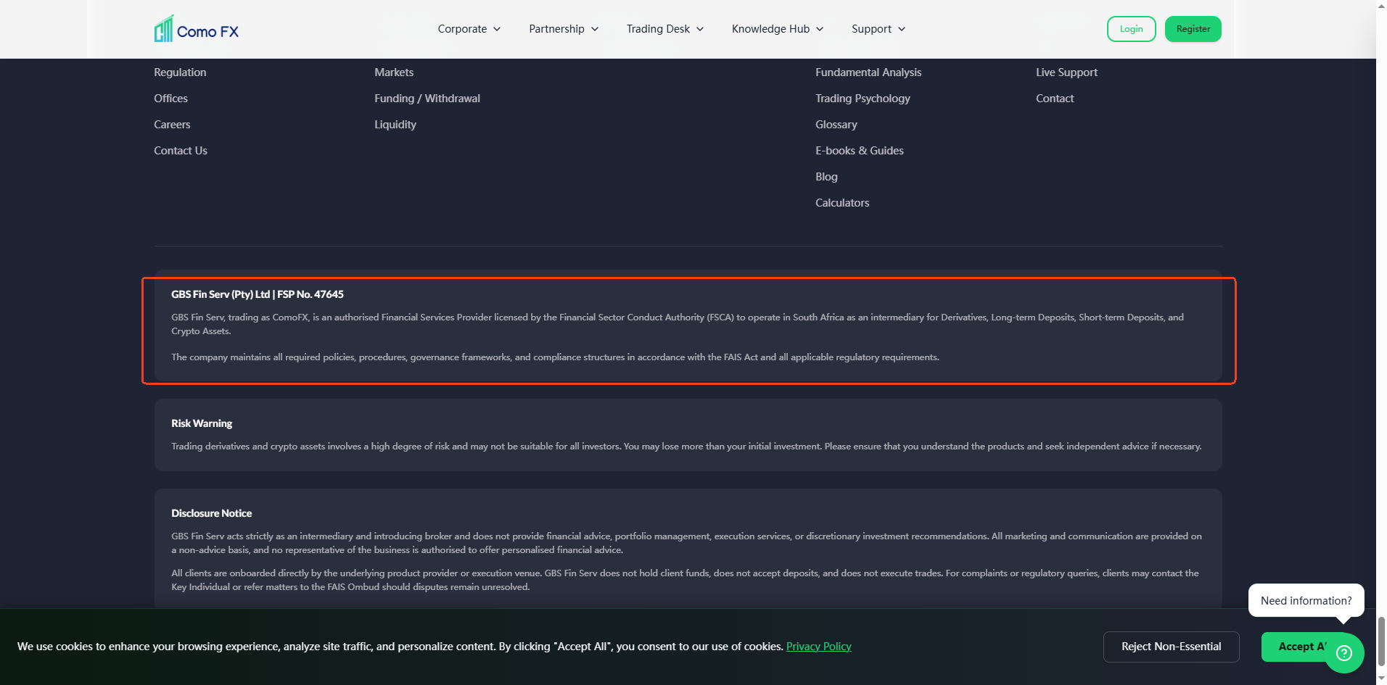The width and height of the screenshot is (1387, 685).
Task: Open the Knowledge Hub menu
Action: pos(778,29)
